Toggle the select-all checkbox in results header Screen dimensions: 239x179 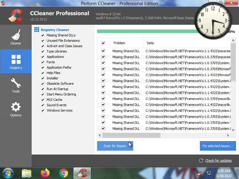[103, 43]
